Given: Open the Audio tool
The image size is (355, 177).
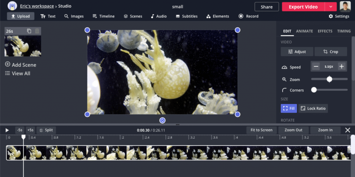Looking at the screenshot, I should tap(159, 16).
